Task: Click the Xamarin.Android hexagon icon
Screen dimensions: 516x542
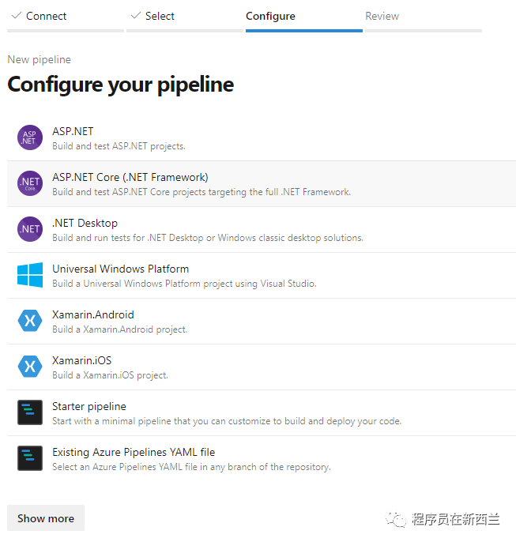Action: [x=30, y=321]
